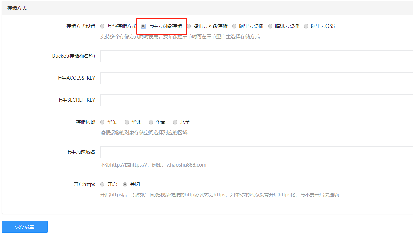The width and height of the screenshot is (413, 236).
Task: Click the 存储方式设置 label
Action: pyautogui.click(x=81, y=26)
